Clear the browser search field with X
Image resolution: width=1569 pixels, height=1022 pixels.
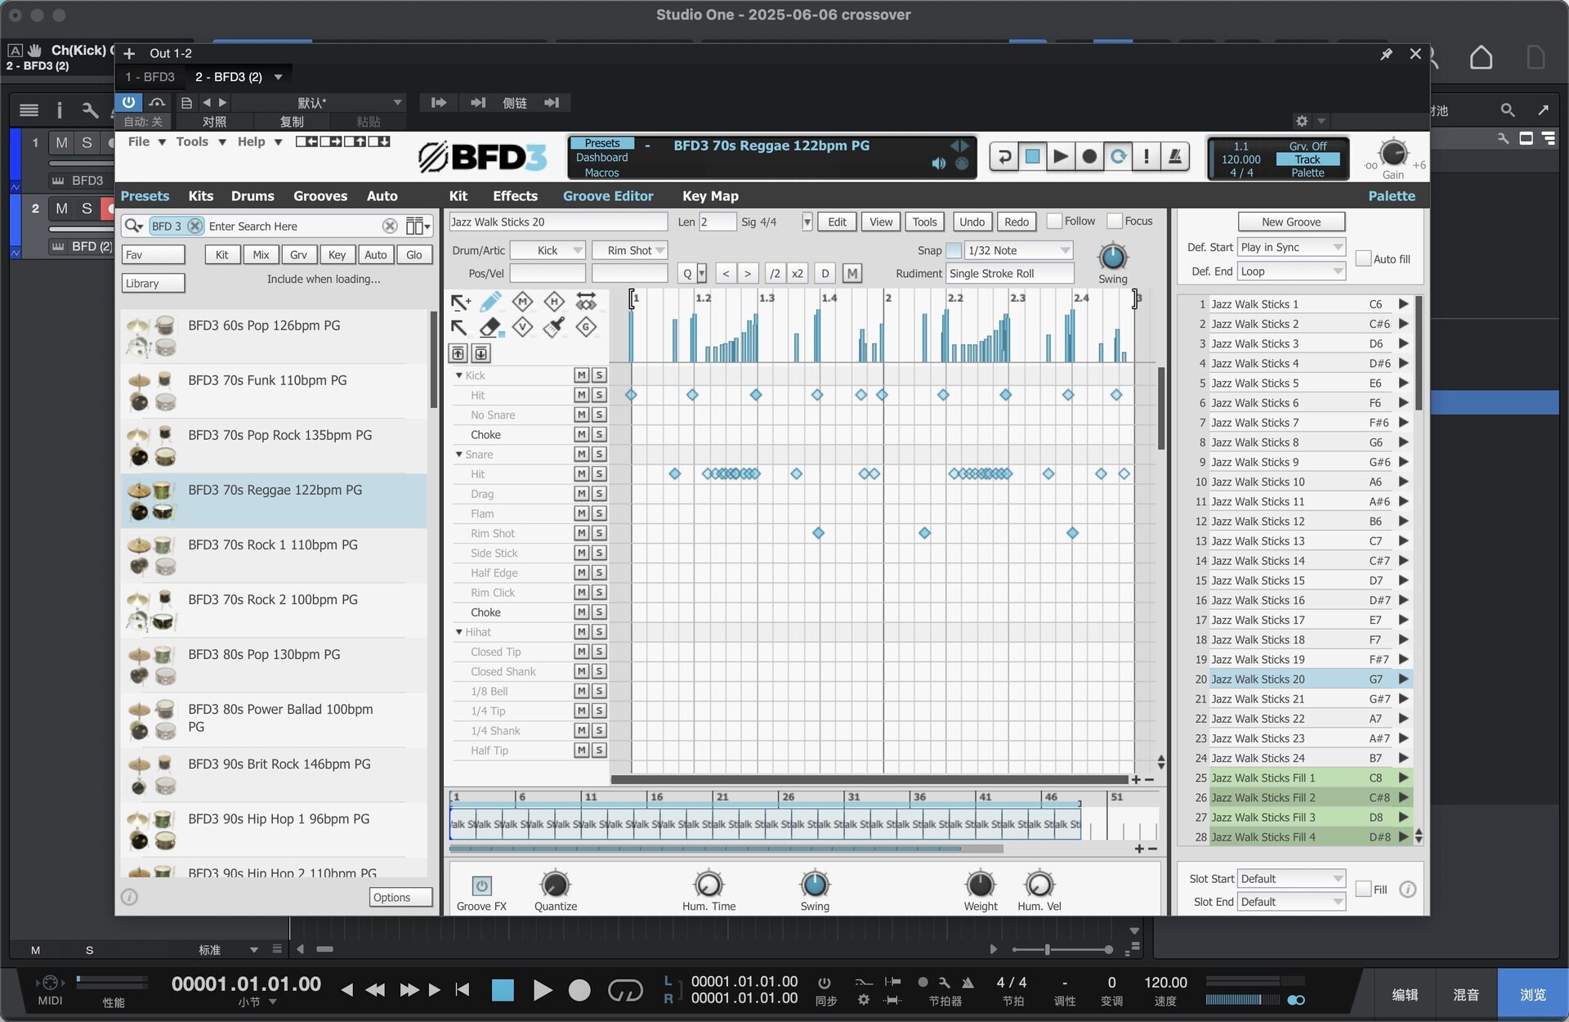pos(390,226)
